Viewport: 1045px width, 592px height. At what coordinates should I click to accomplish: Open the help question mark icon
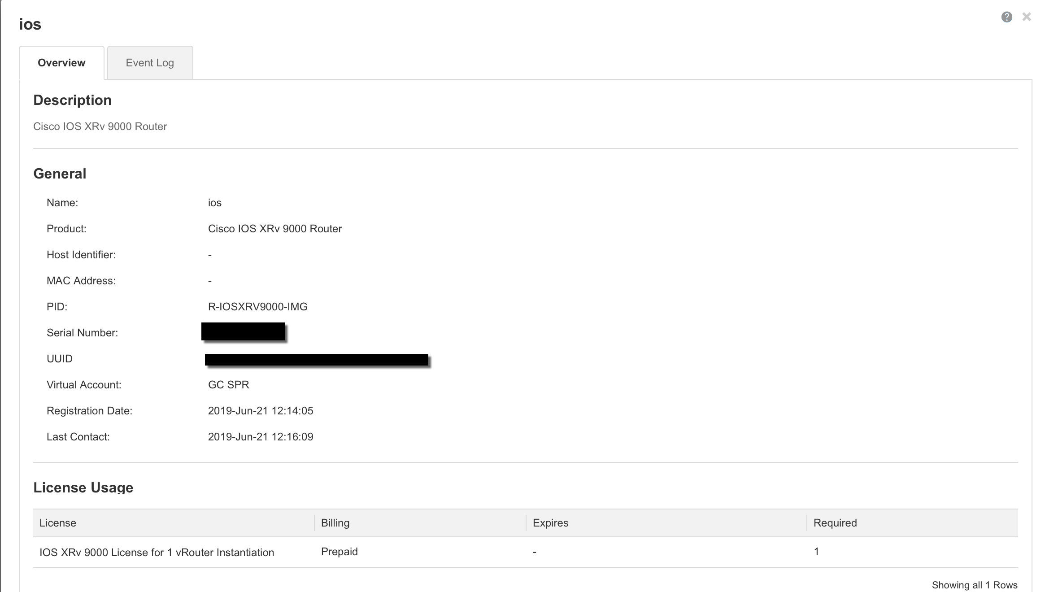tap(1006, 17)
